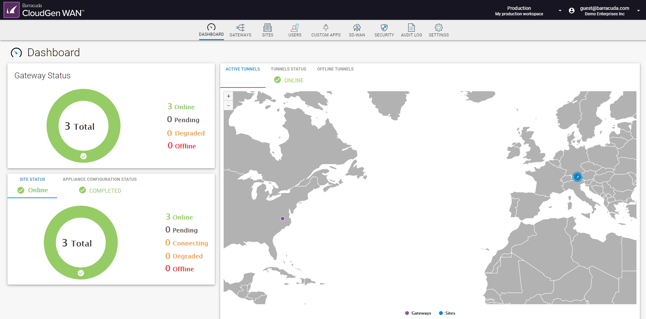Click '0 Degraded' in Site Status panel
Image resolution: width=646 pixels, height=319 pixels.
tap(184, 256)
